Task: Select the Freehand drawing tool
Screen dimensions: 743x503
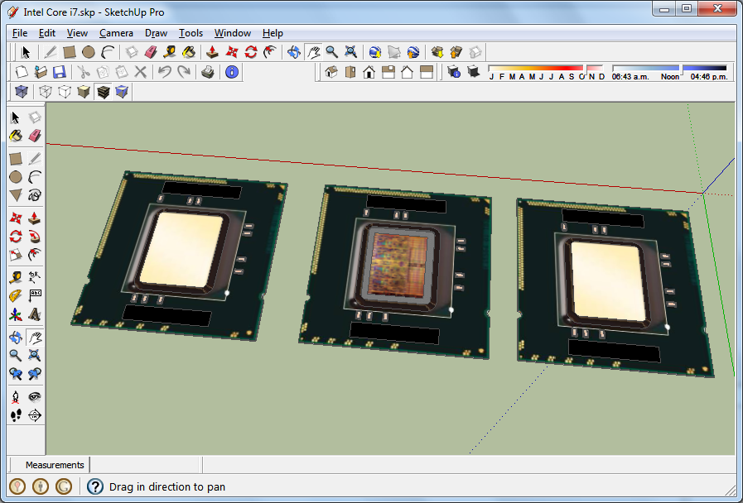Action: [35, 195]
